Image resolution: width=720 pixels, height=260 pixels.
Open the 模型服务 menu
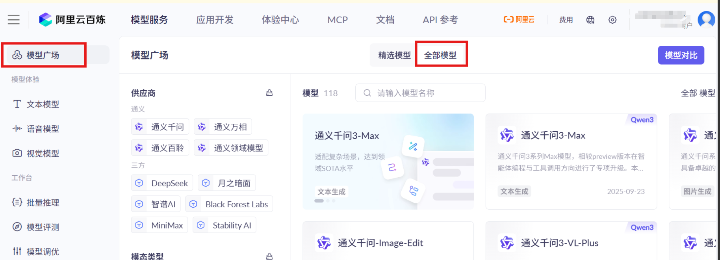pyautogui.click(x=149, y=20)
